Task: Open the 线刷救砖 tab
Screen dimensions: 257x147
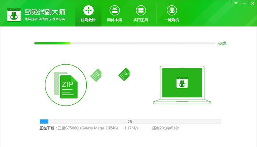Action: coord(88,14)
